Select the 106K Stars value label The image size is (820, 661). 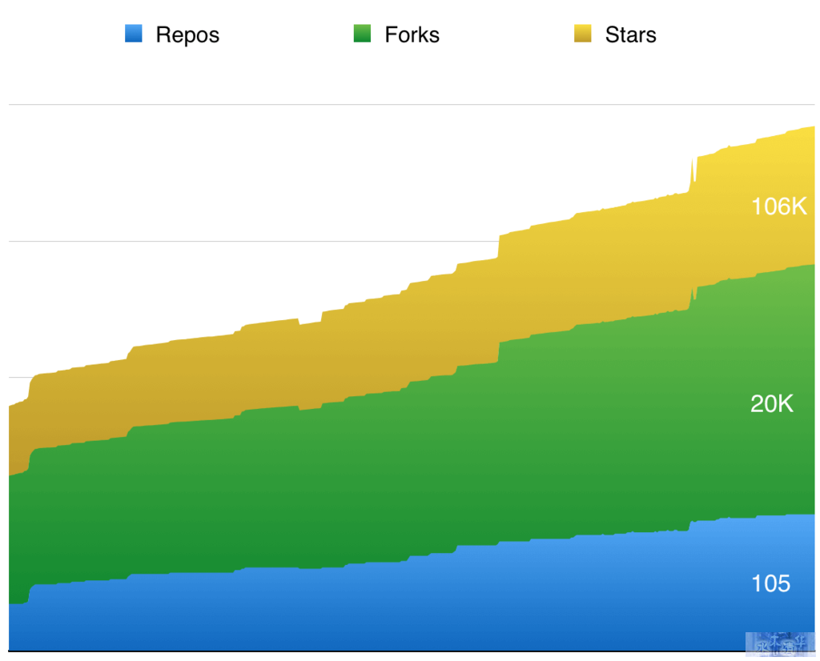(x=779, y=206)
